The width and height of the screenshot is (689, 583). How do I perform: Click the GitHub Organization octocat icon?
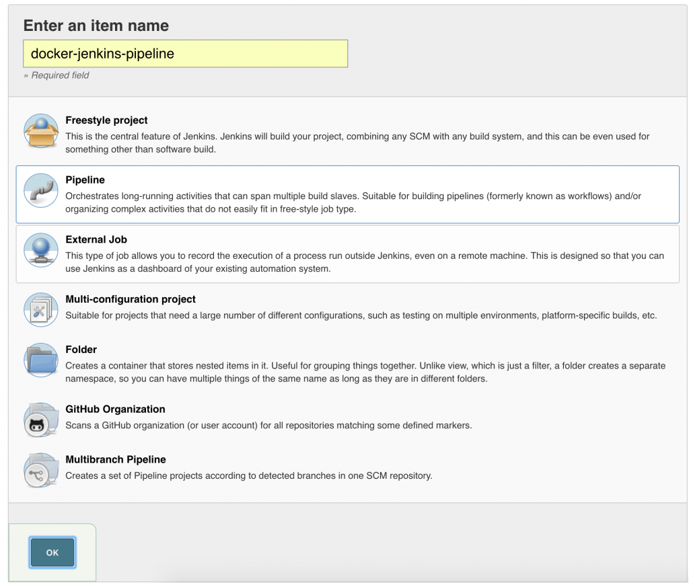(41, 420)
